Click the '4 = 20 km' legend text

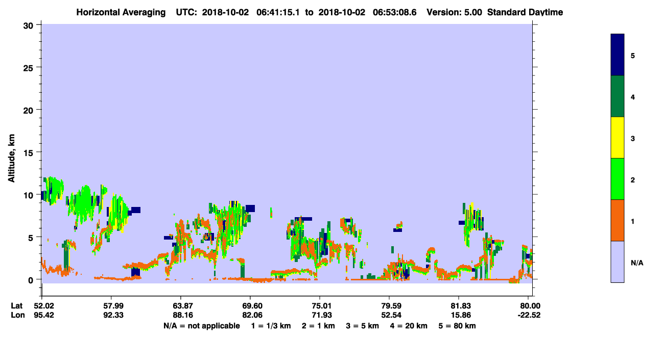408,326
